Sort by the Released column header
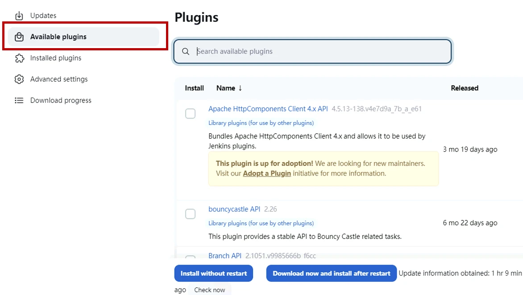The height and width of the screenshot is (295, 523). pos(464,88)
